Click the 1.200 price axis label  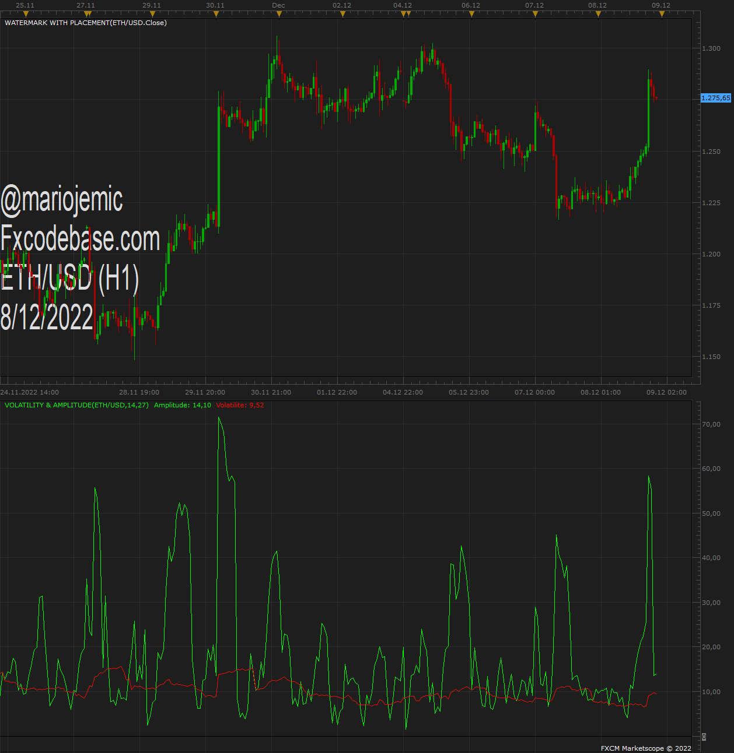coord(711,254)
